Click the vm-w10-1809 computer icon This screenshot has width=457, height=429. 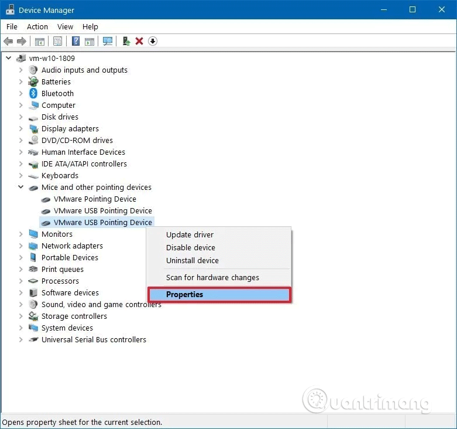click(x=21, y=59)
